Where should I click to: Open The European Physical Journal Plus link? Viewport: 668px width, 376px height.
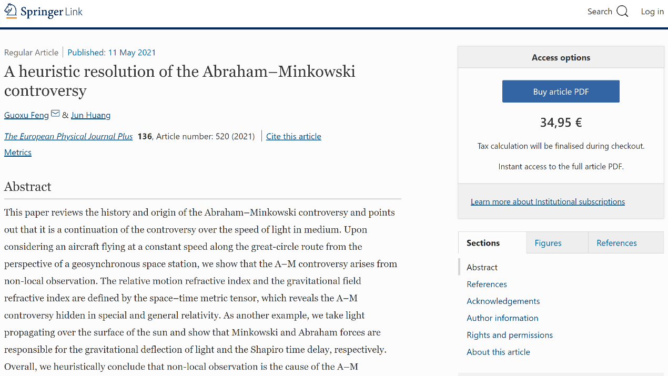click(68, 136)
